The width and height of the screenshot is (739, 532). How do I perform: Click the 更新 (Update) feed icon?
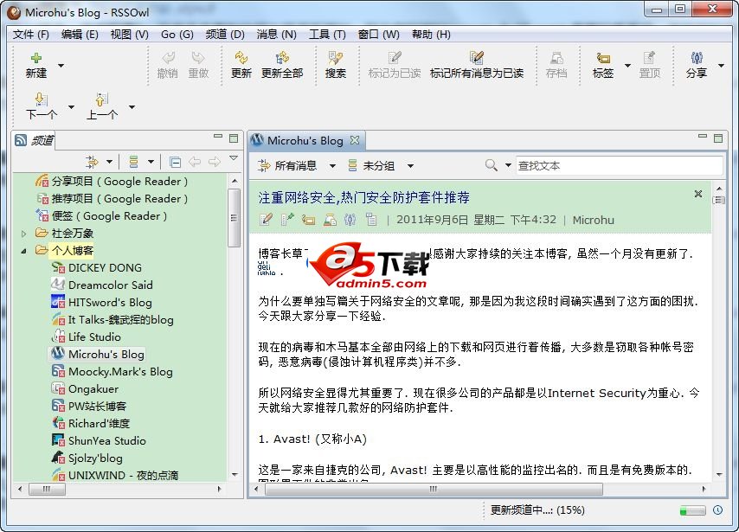(x=241, y=58)
